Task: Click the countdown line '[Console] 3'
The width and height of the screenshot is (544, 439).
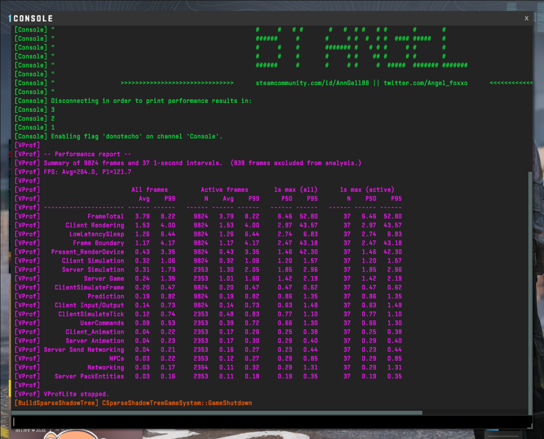Action: (x=34, y=110)
